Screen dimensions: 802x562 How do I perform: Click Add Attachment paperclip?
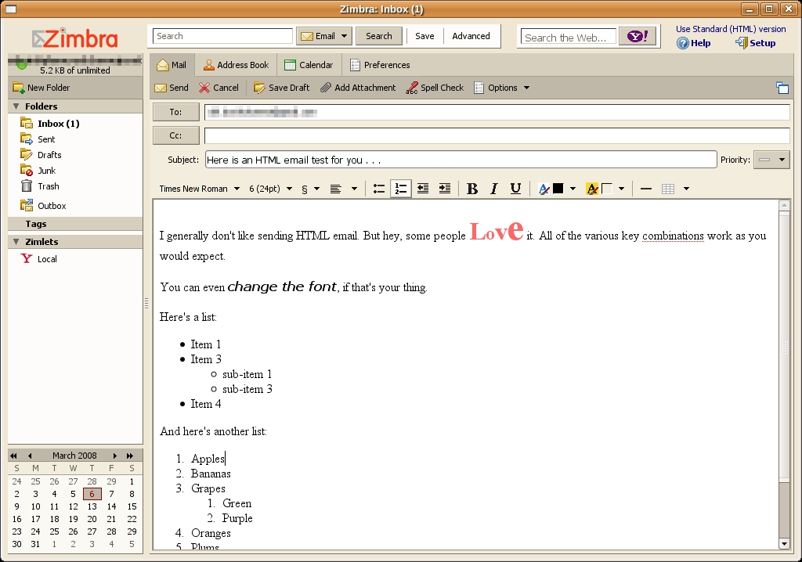358,88
